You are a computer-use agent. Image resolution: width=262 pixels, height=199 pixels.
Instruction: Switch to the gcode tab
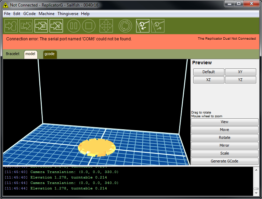pyautogui.click(x=50, y=54)
